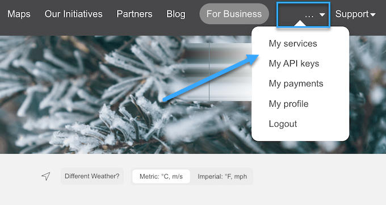Open the Partners link

[135, 14]
